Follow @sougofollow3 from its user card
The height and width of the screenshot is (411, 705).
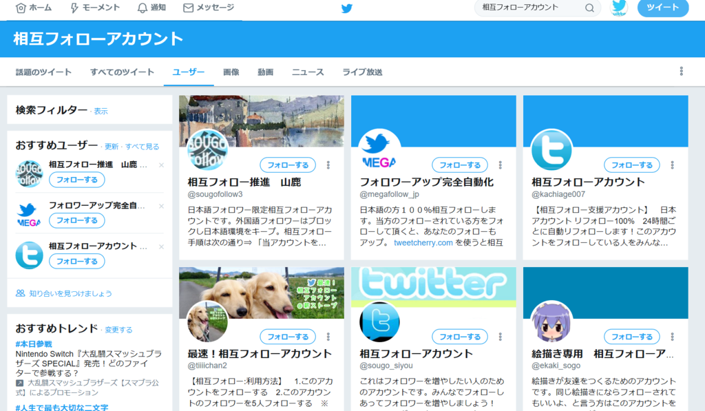[288, 165]
